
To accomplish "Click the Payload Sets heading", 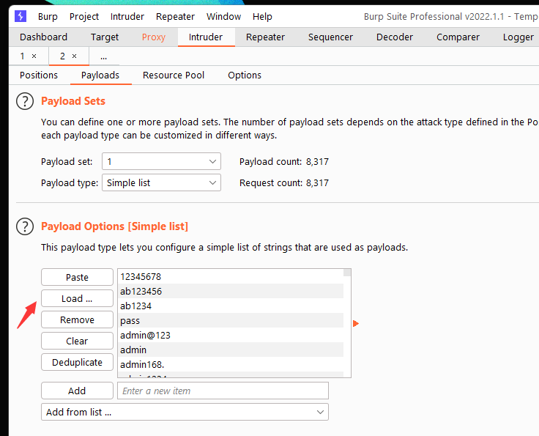I will [73, 101].
